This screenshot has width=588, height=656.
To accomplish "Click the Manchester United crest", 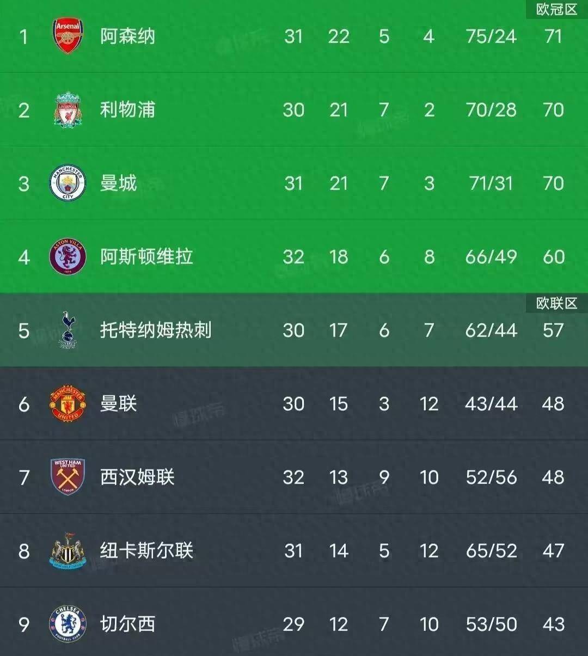I will [x=68, y=404].
